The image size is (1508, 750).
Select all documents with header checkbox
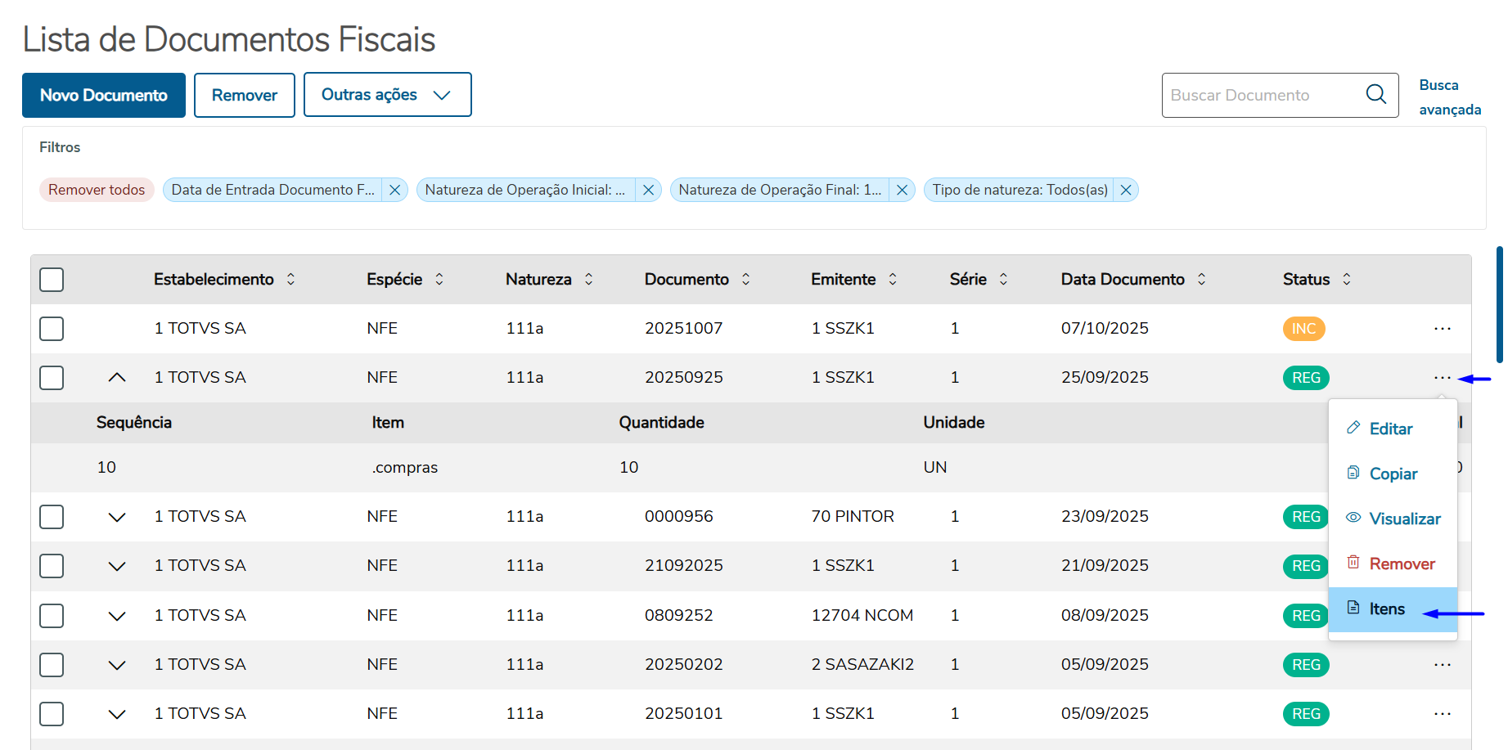(x=52, y=280)
